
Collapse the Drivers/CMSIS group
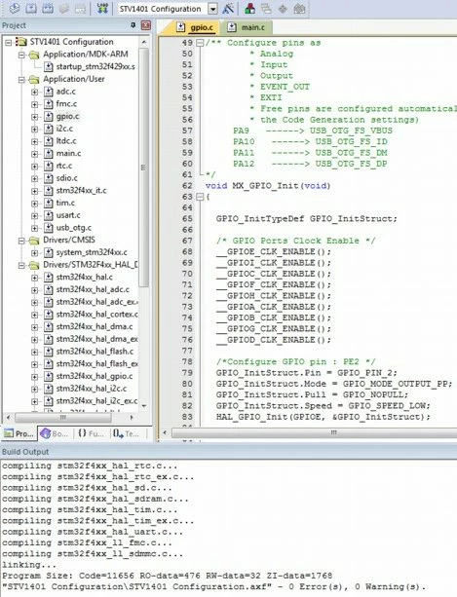pyautogui.click(x=21, y=241)
